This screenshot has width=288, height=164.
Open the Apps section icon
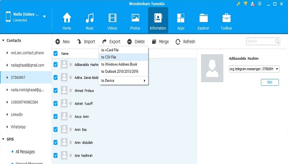[x=180, y=18]
